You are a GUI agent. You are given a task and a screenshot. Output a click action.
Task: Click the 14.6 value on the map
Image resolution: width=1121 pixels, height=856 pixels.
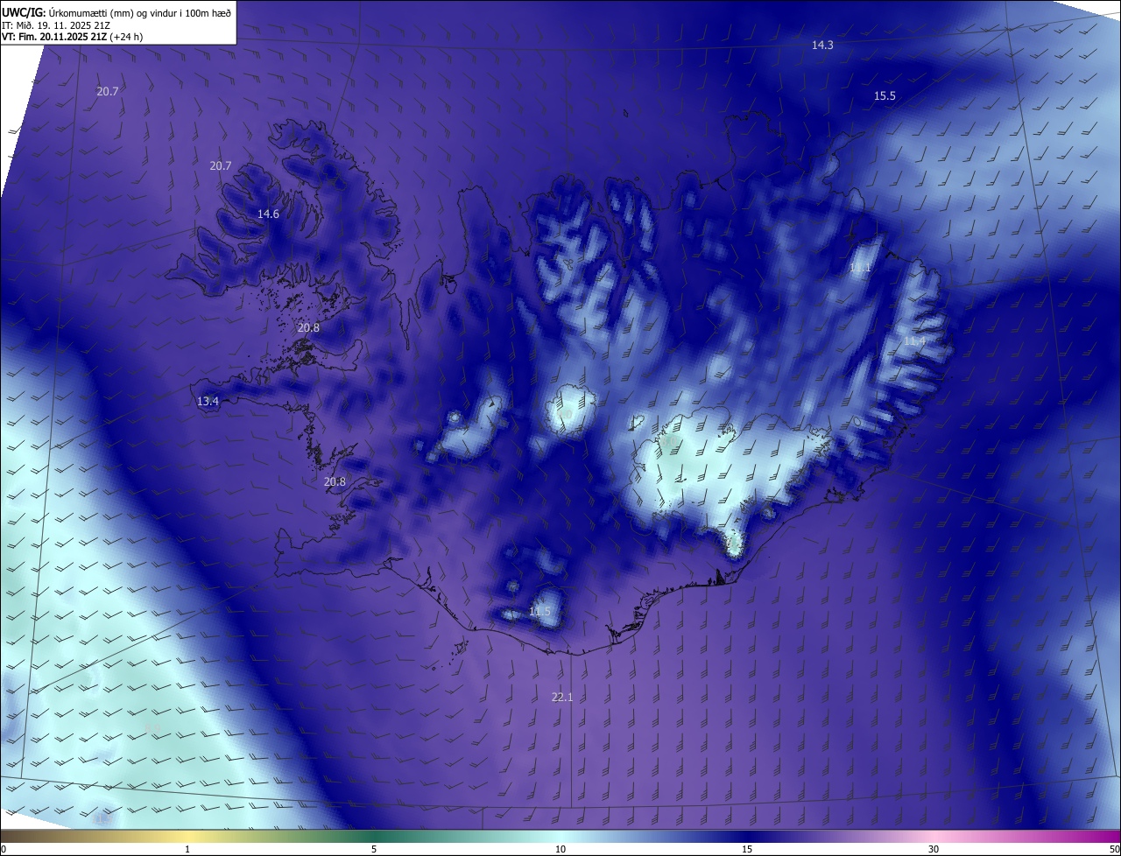click(x=268, y=214)
